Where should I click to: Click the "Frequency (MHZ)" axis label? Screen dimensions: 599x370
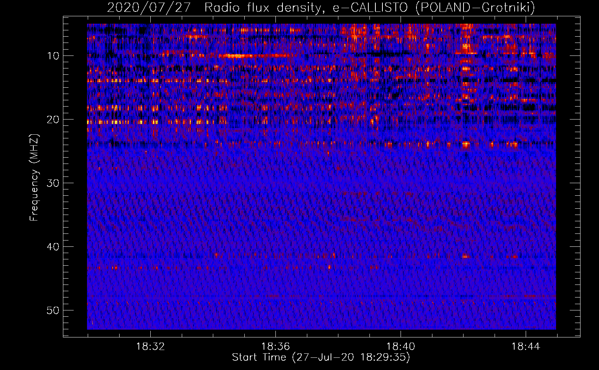pyautogui.click(x=34, y=178)
